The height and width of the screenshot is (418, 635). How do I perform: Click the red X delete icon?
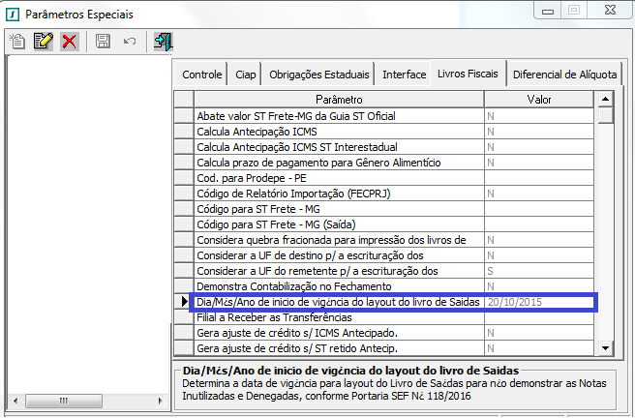[x=70, y=42]
